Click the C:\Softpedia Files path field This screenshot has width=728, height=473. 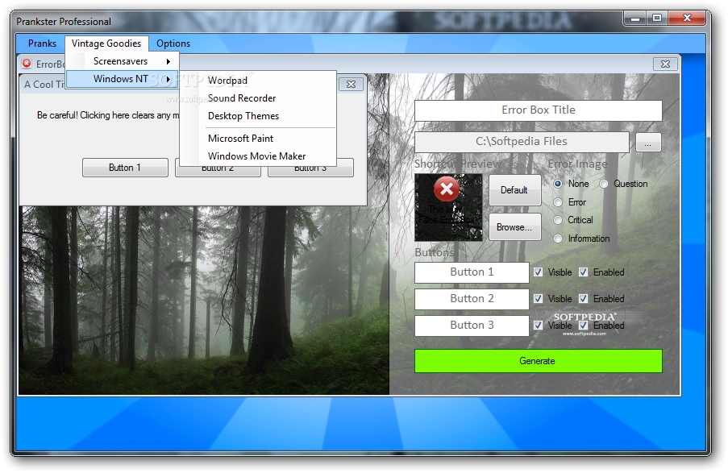tap(522, 142)
